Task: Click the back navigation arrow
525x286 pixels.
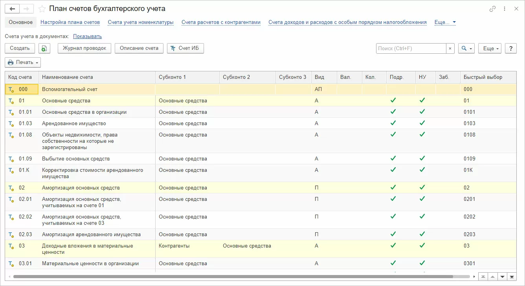Action: pyautogui.click(x=12, y=9)
